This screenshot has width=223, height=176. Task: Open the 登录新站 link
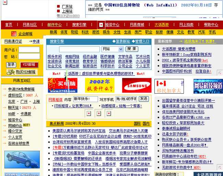click(x=123, y=41)
